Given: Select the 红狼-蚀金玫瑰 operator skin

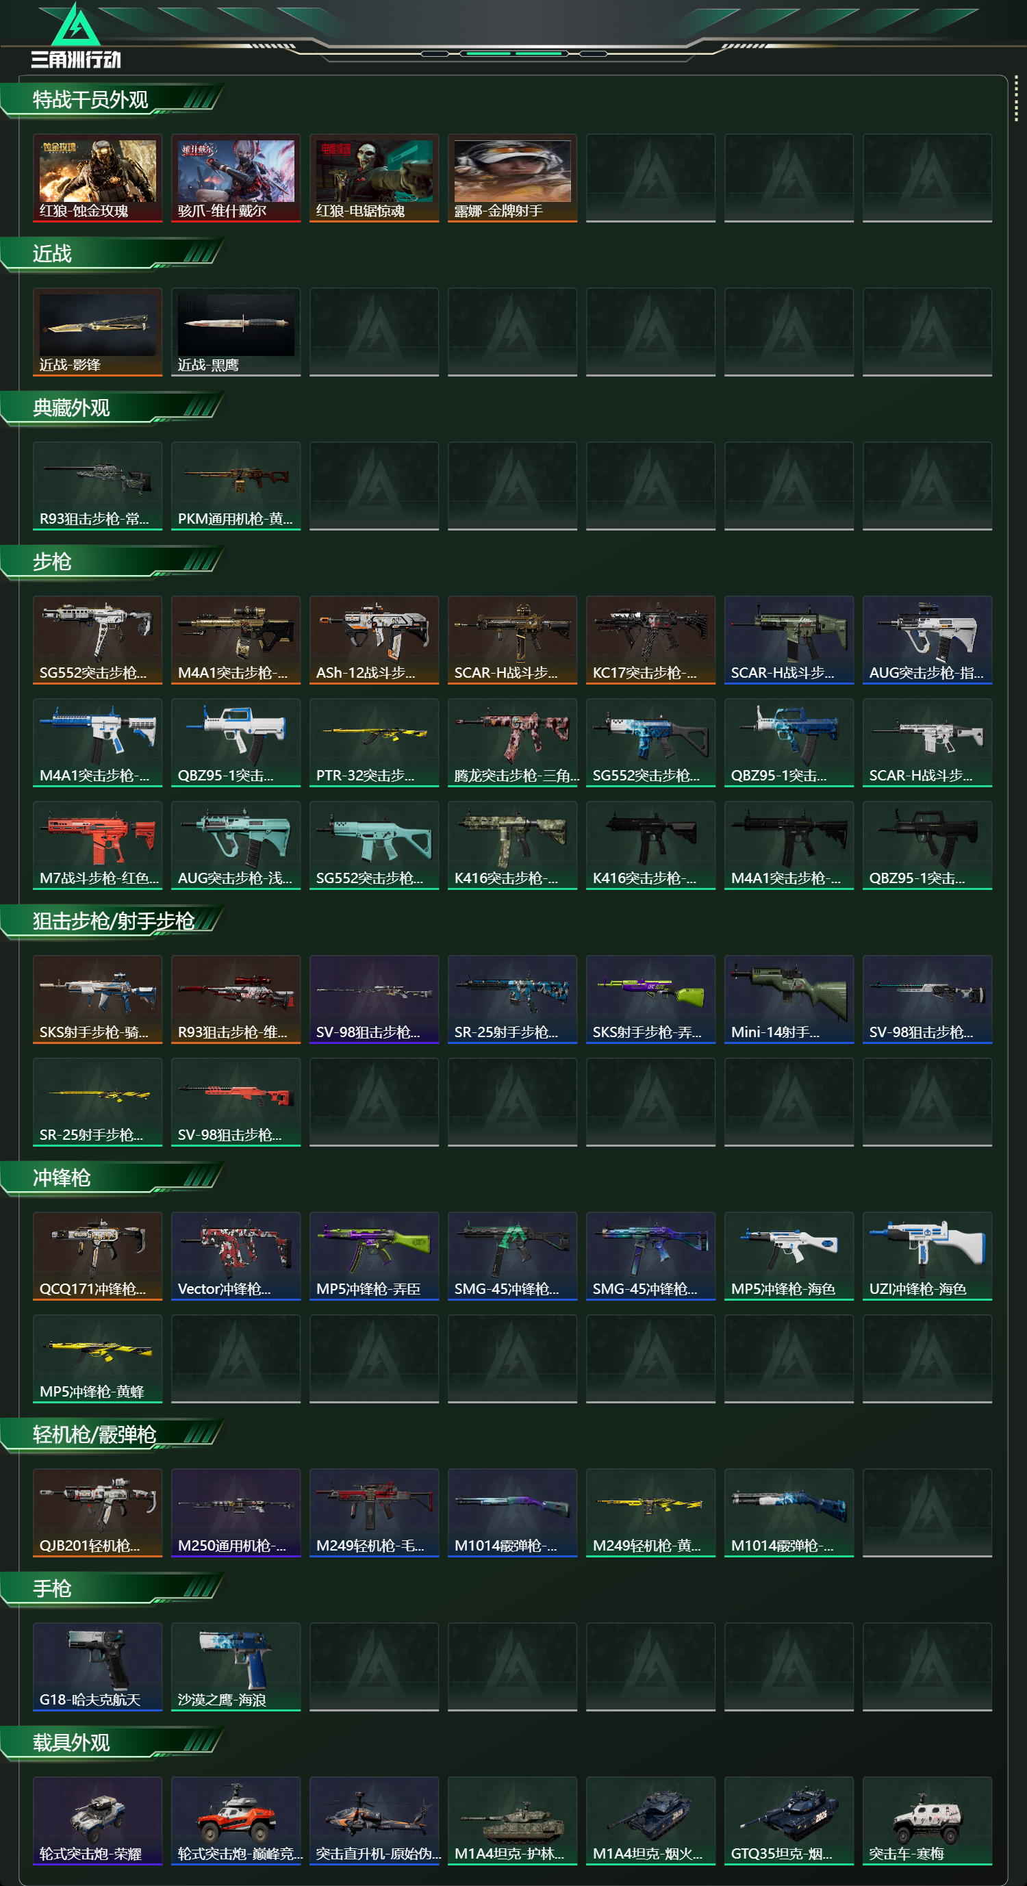Looking at the screenshot, I should click(97, 178).
